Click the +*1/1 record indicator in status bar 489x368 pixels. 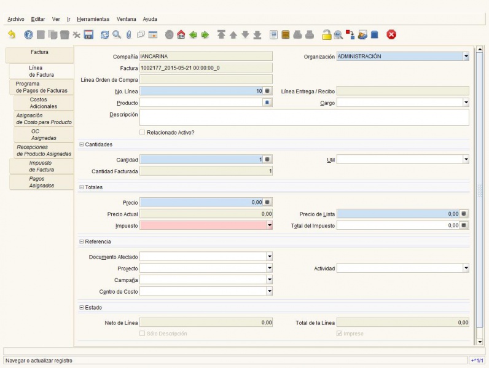click(x=477, y=361)
